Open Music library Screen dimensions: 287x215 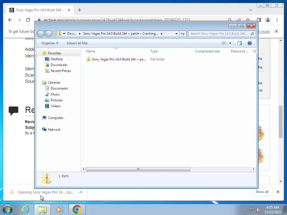tap(55, 94)
